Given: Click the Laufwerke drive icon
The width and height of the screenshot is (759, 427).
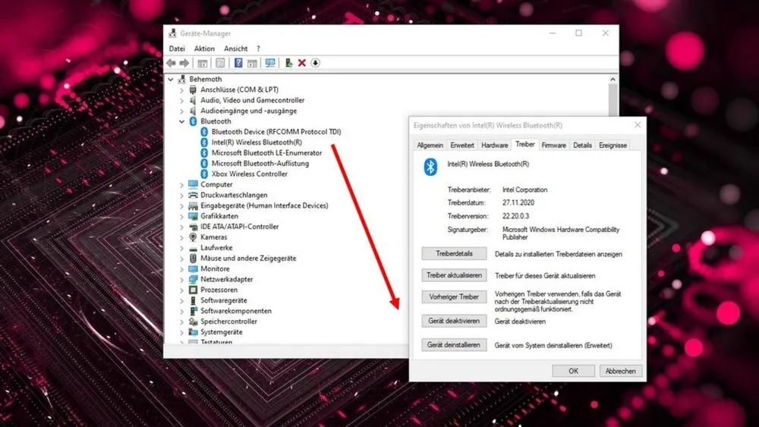Looking at the screenshot, I should (193, 248).
